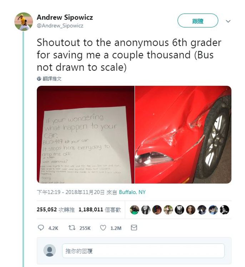The image size is (245, 267).
Task: Expand the chevron menu beside follow button
Action: 228,21
